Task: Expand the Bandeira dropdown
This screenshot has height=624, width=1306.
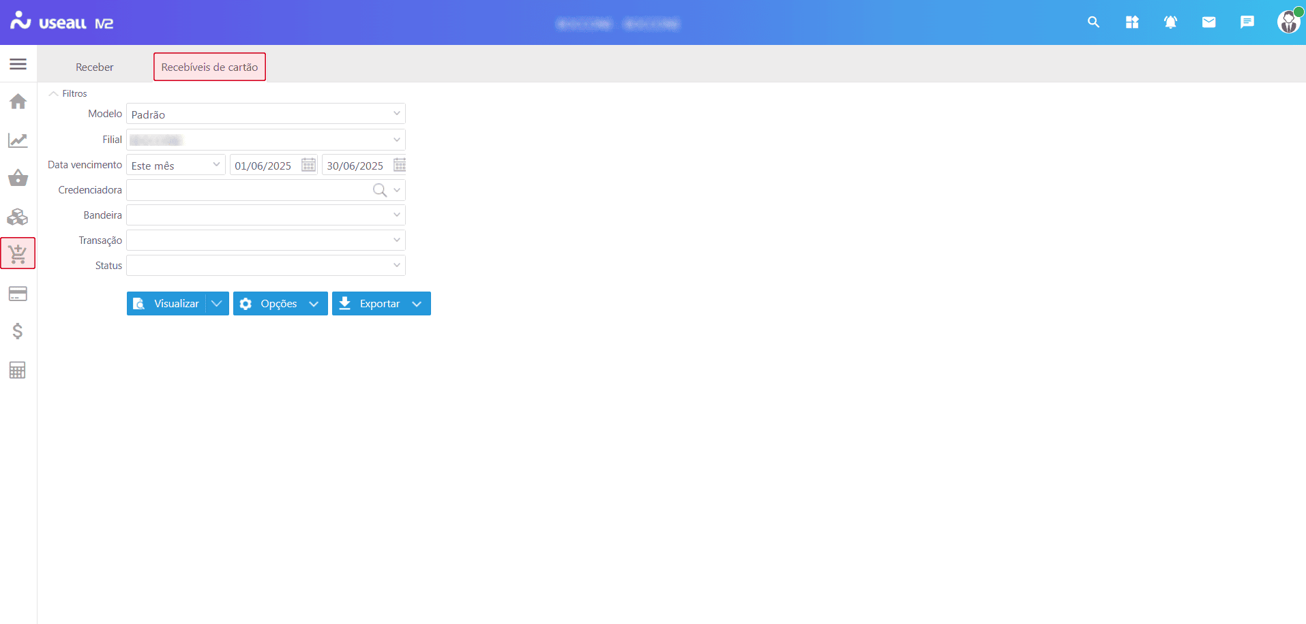Action: (396, 215)
